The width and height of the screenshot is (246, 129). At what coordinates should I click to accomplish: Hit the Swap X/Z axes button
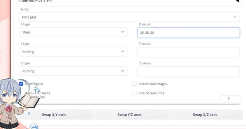click(x=205, y=115)
